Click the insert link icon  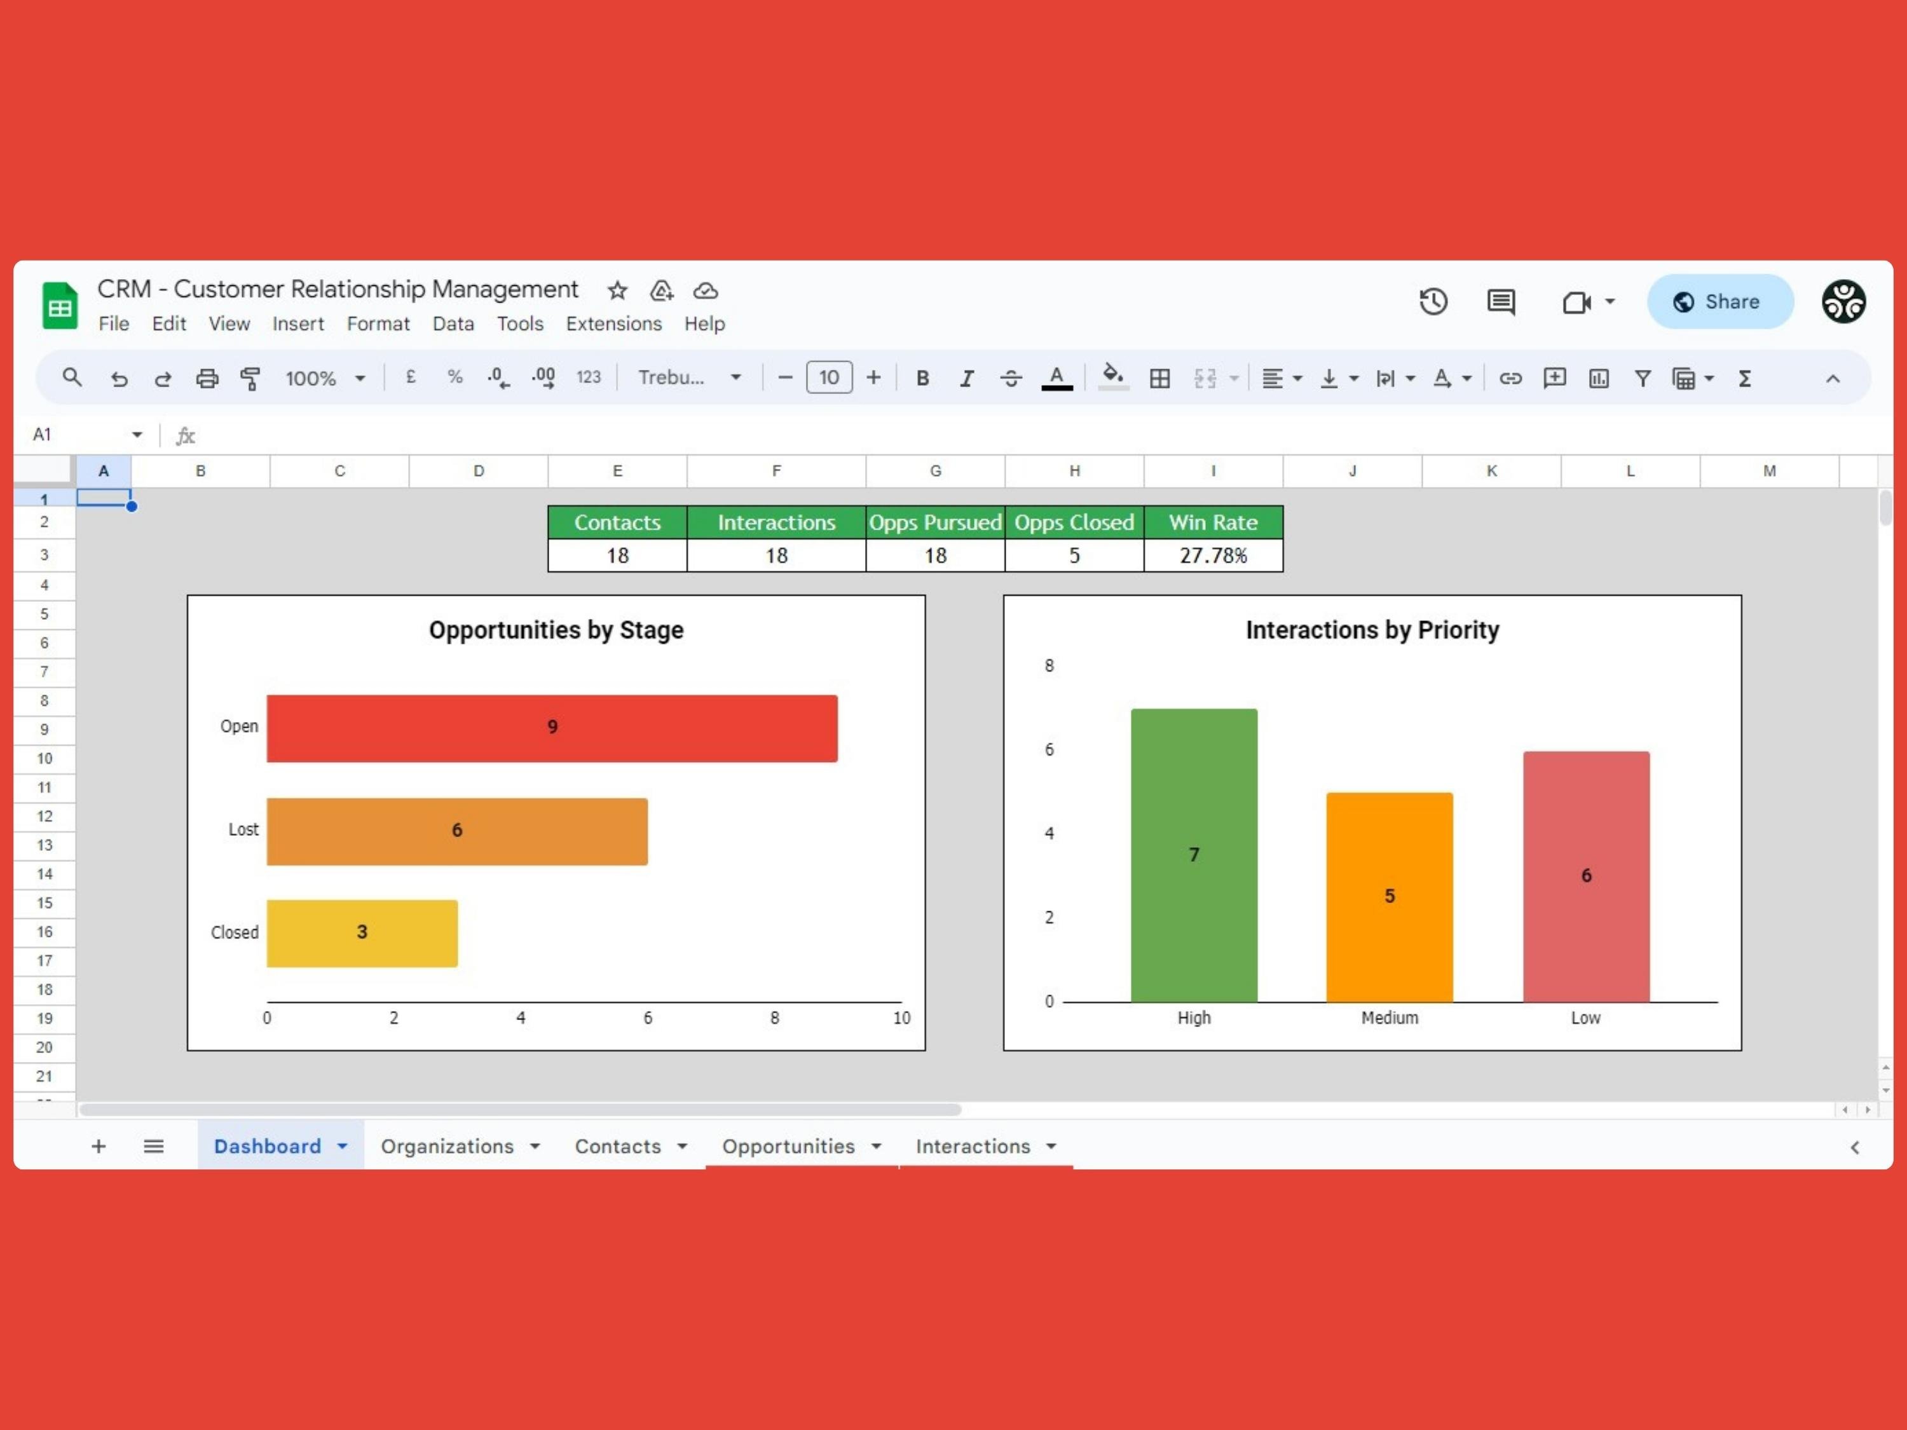point(1510,378)
